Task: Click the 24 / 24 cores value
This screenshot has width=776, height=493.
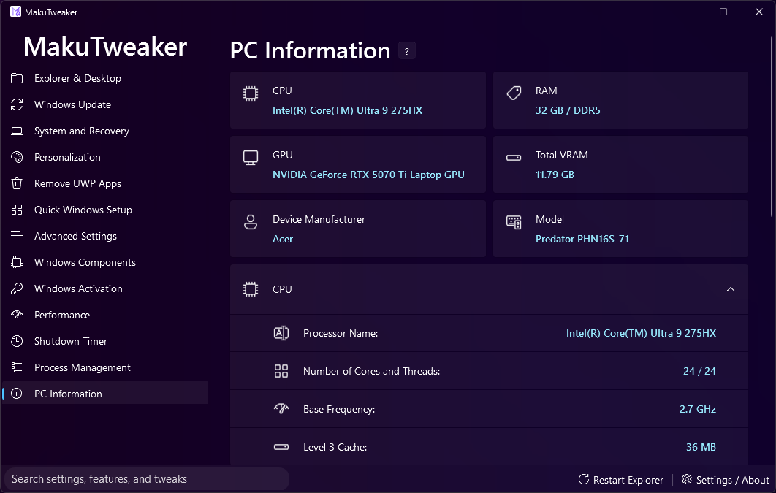Action: [699, 371]
